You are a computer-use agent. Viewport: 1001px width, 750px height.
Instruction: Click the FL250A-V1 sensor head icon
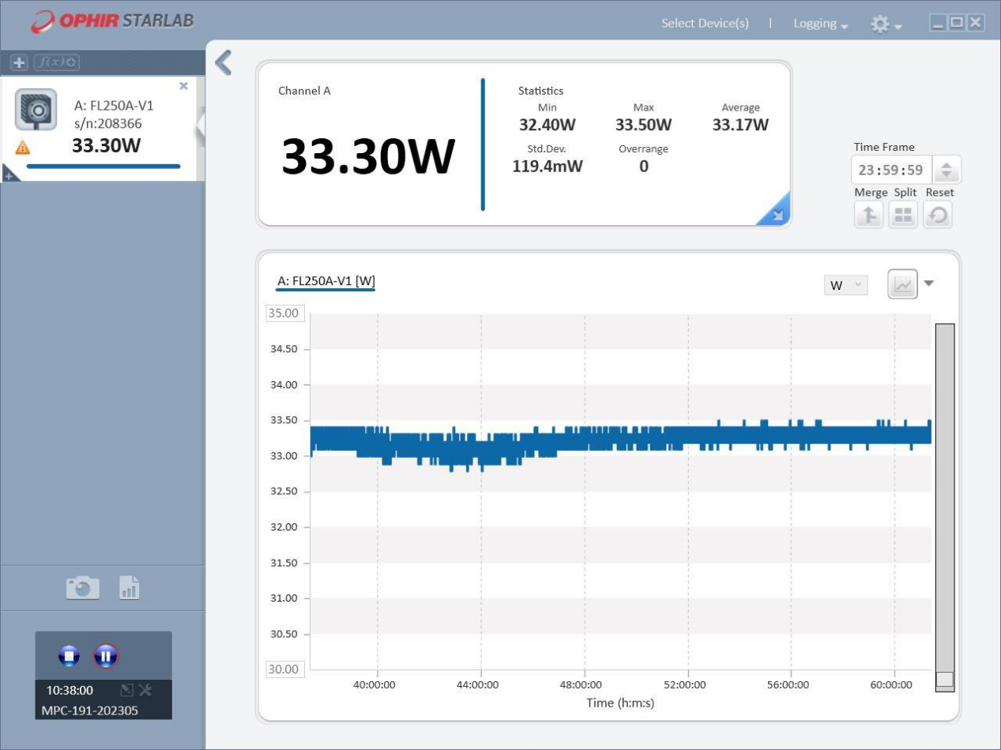(x=36, y=110)
